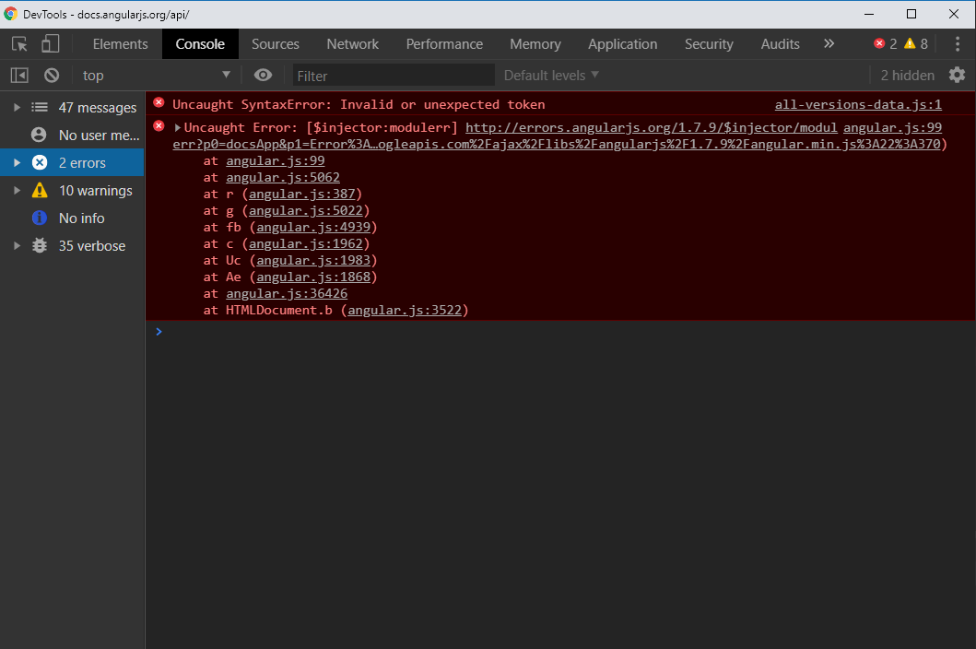Click the Uncaught SyntaxError message text
This screenshot has height=649, width=976.
[x=359, y=105]
